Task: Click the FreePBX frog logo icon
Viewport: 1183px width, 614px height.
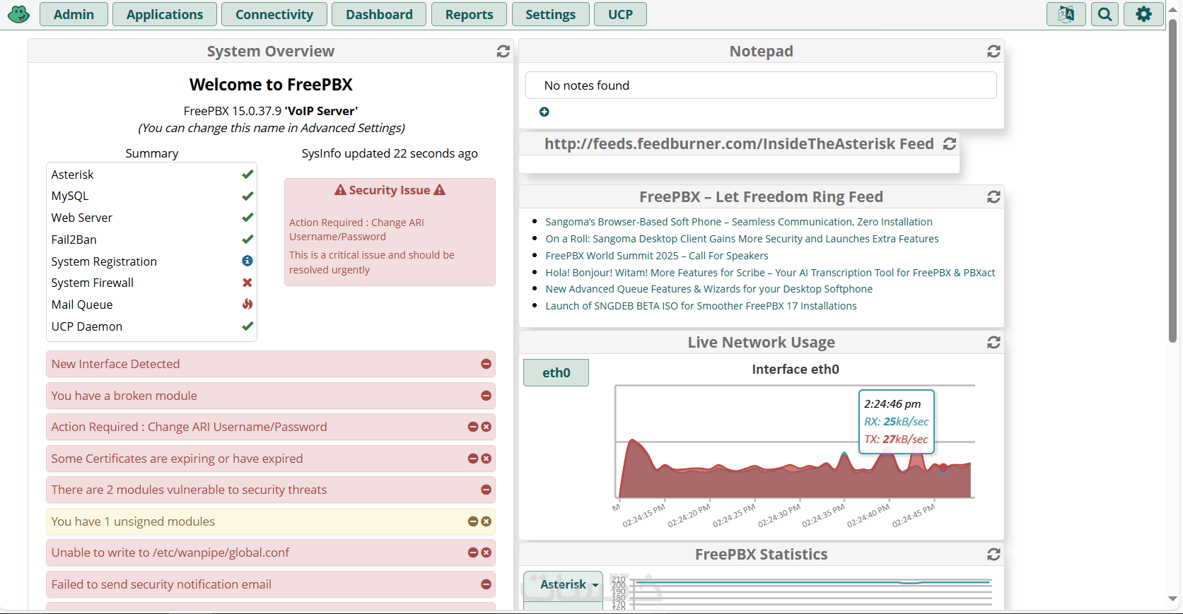Action: pyautogui.click(x=18, y=14)
